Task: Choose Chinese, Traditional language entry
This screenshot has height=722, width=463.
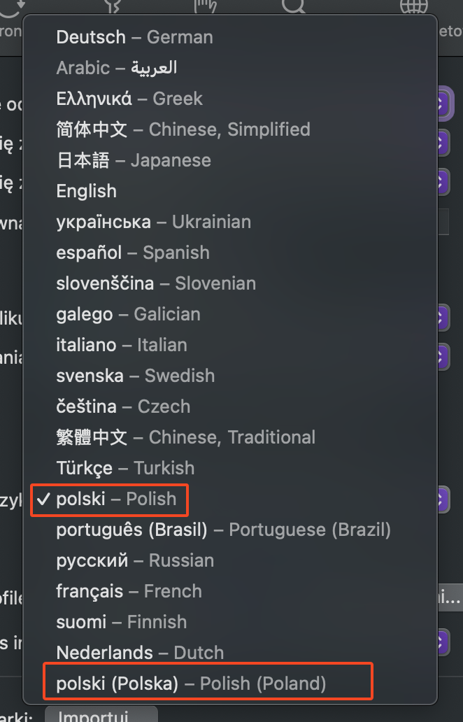Action: pyautogui.click(x=185, y=437)
